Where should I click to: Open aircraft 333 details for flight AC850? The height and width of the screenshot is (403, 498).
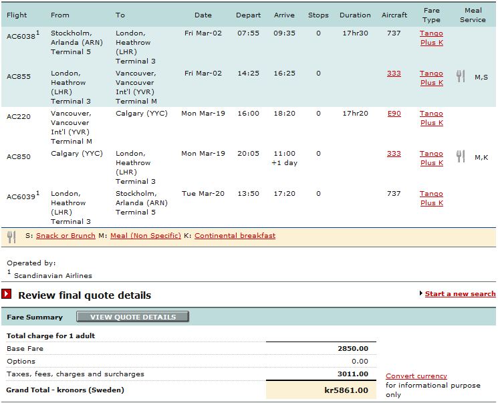coord(394,154)
